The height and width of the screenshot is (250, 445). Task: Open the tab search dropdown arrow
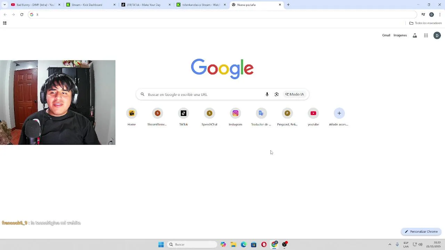point(5,5)
